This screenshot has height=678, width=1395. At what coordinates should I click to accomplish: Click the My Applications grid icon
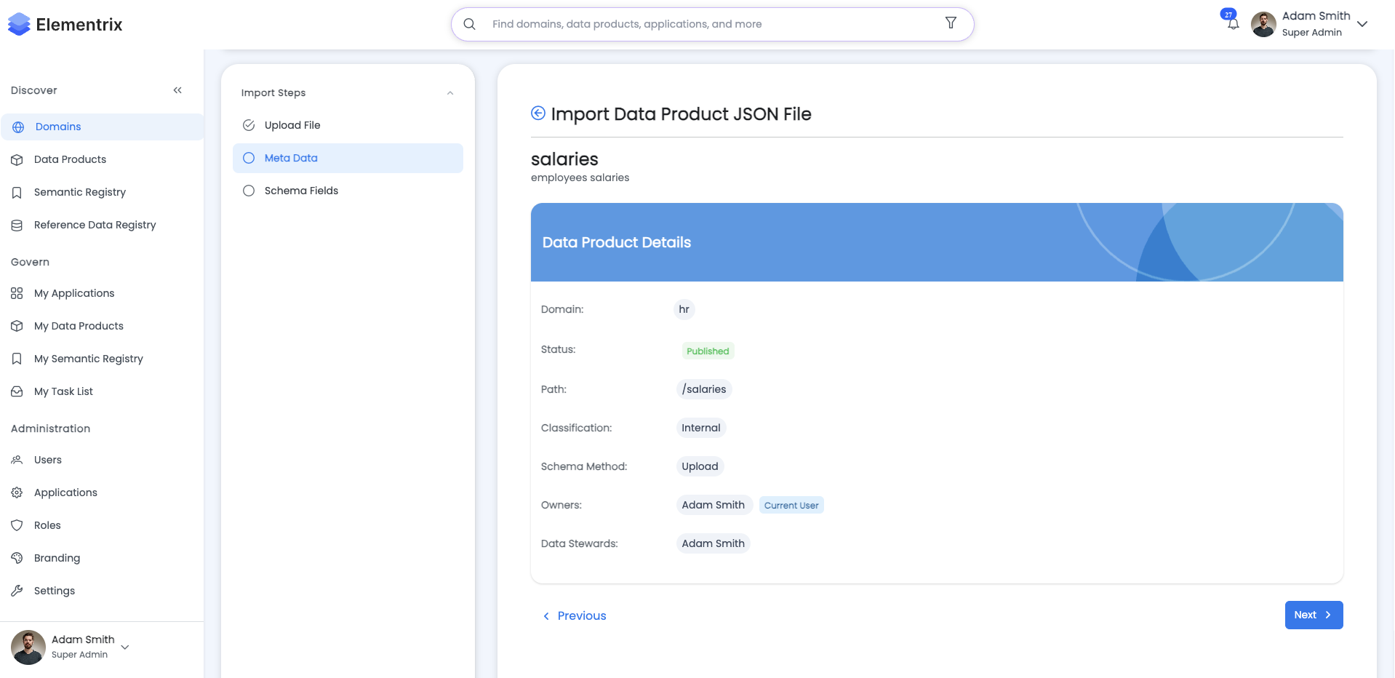17,293
